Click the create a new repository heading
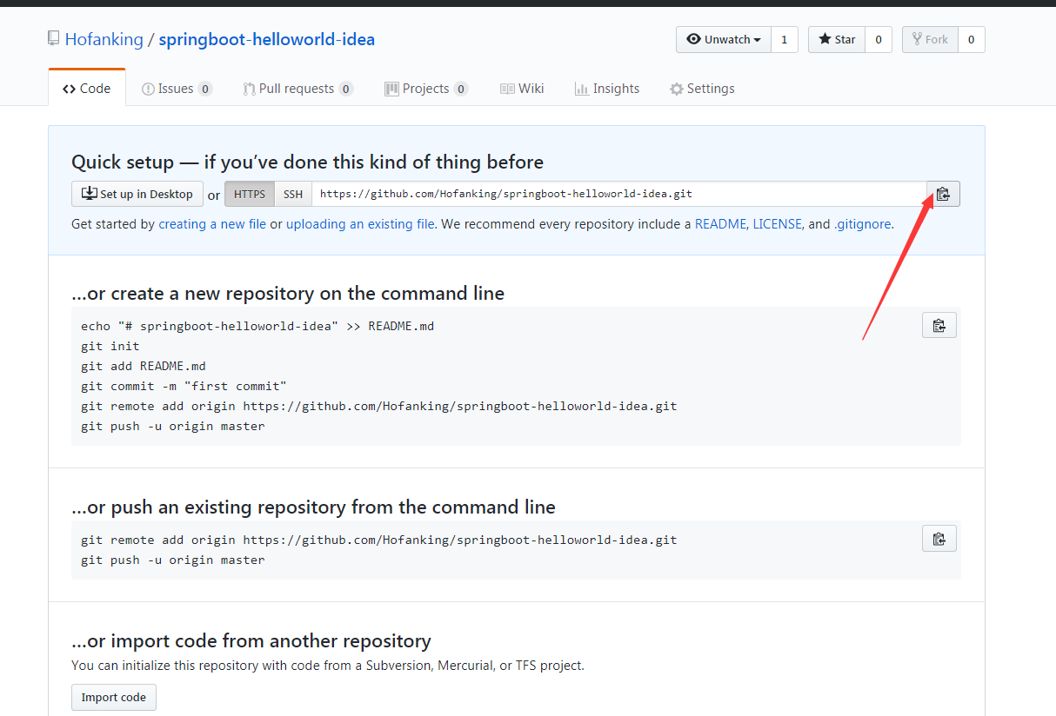The image size is (1056, 716). click(x=288, y=293)
